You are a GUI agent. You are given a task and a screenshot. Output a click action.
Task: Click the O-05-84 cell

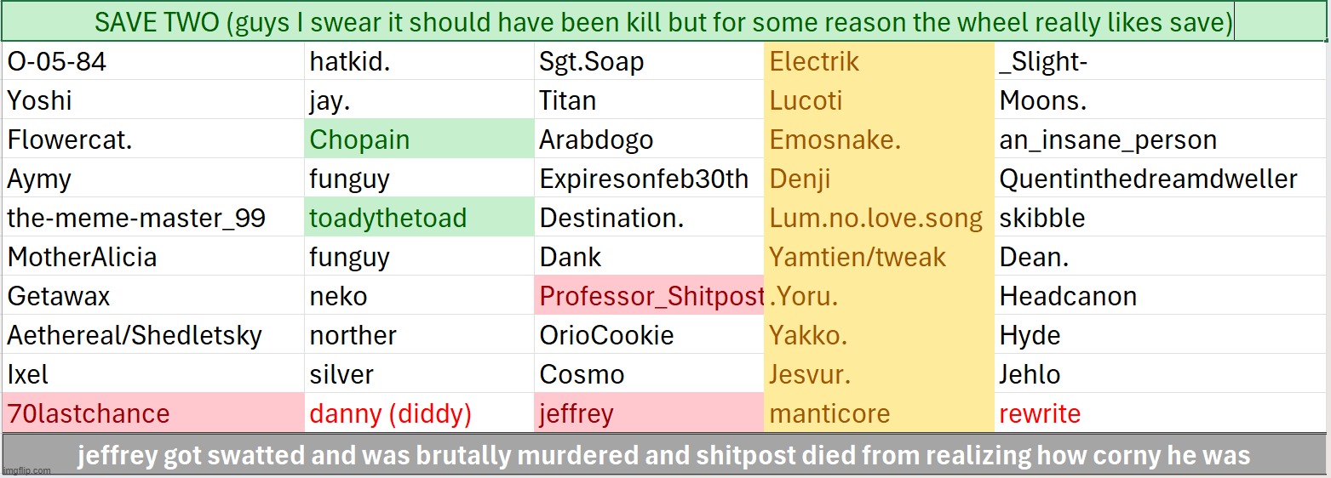pos(153,61)
